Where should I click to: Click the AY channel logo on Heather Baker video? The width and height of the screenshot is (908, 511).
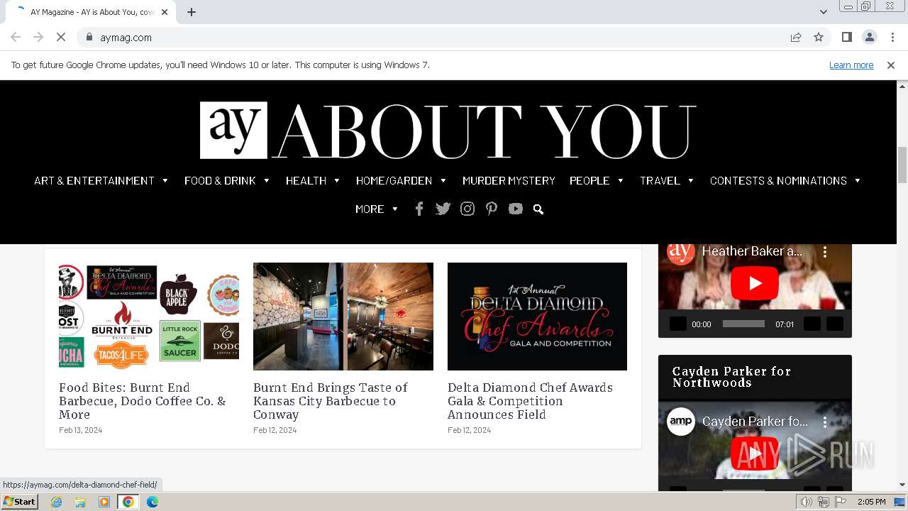coord(681,251)
